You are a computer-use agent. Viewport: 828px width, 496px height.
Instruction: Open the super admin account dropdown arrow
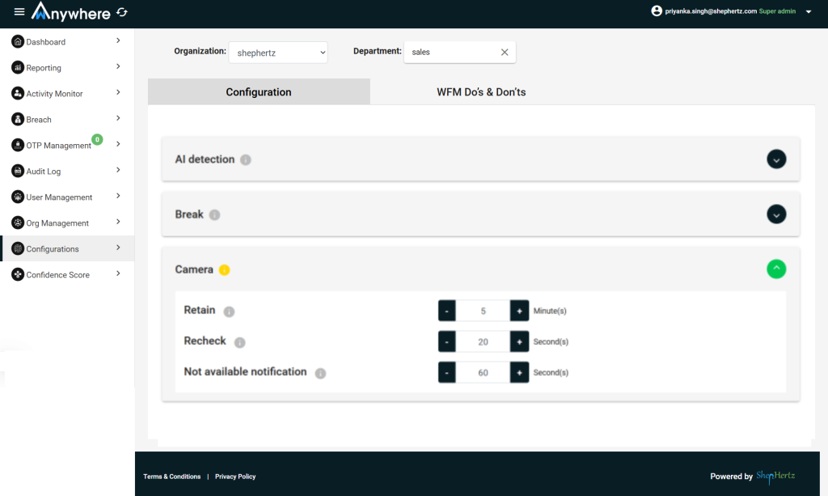[809, 12]
